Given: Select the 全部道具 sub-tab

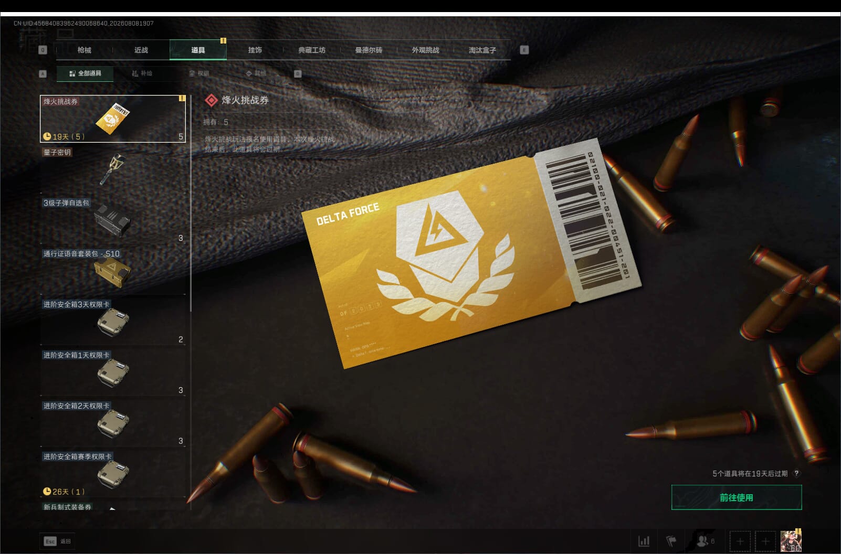Looking at the screenshot, I should [x=85, y=73].
